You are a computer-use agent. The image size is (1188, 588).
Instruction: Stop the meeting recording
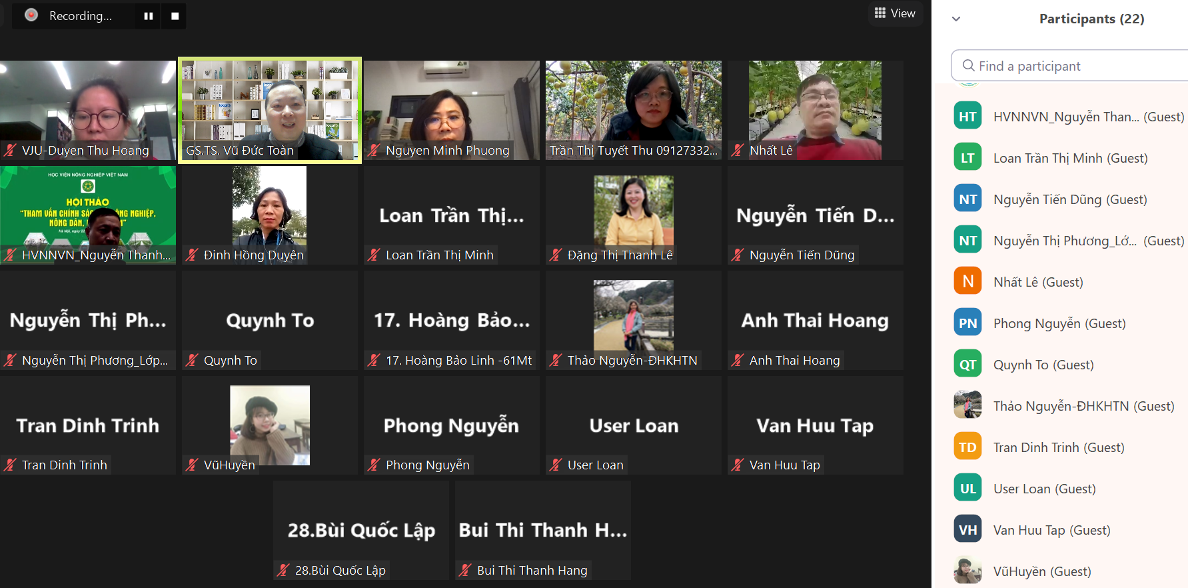click(175, 16)
